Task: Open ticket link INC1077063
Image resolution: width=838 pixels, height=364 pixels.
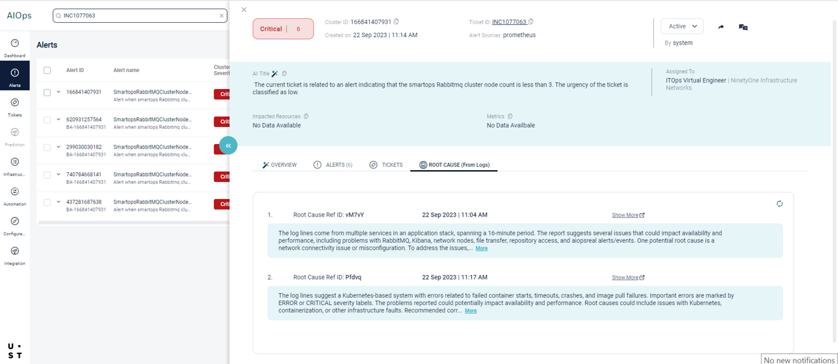Action: [509, 22]
